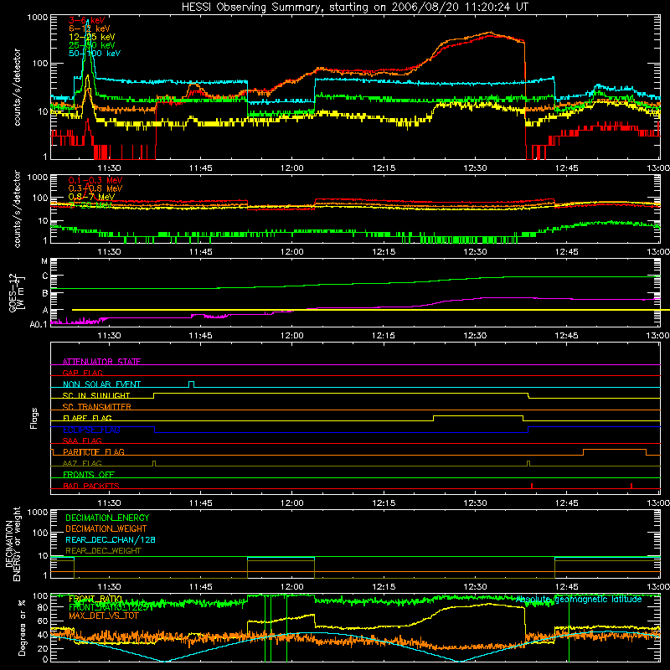This screenshot has width=670, height=670.
Task: Click the M tick label on GOES axis
Action: [44, 261]
